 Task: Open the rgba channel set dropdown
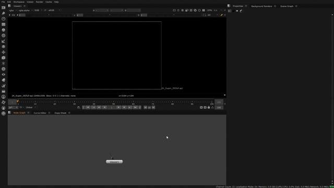click(13, 10)
